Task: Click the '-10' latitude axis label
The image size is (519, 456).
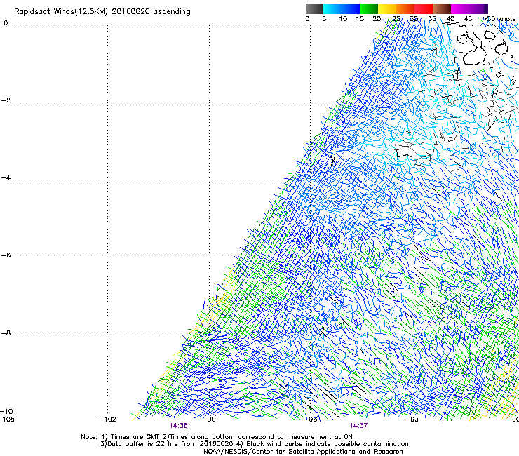Action: coord(6,412)
